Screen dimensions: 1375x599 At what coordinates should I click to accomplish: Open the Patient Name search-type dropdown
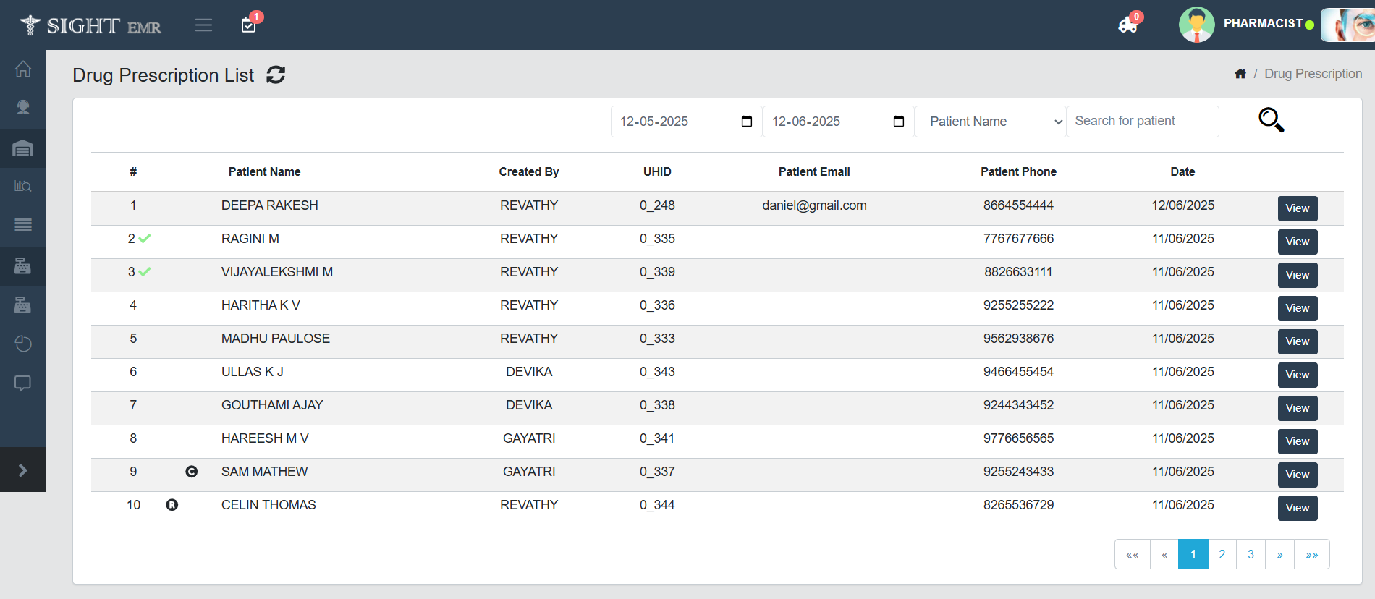[x=990, y=122]
